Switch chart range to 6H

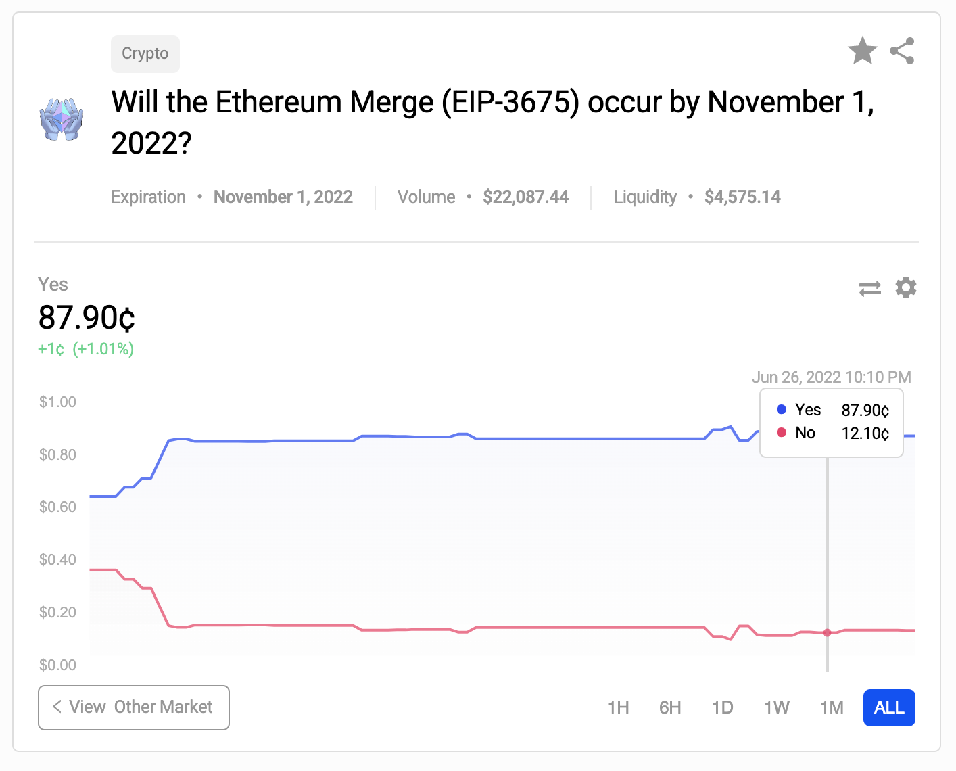pyautogui.click(x=670, y=707)
